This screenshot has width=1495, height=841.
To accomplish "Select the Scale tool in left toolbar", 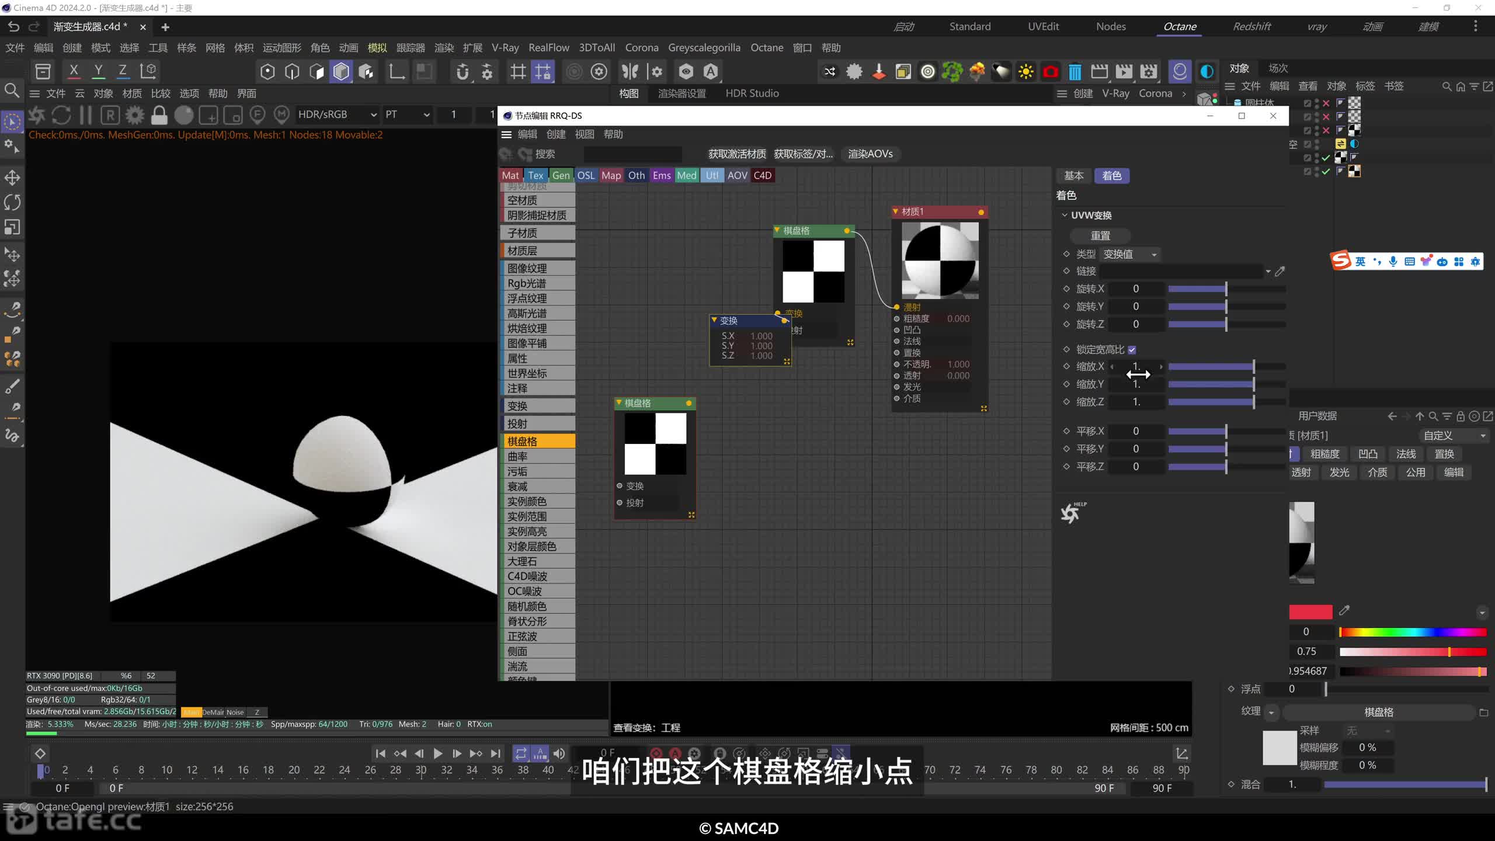I will pyautogui.click(x=12, y=227).
